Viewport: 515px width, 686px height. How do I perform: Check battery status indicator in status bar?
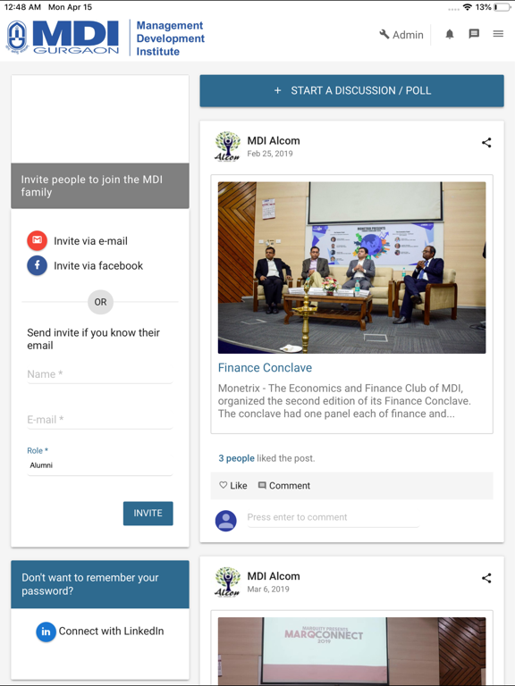click(x=502, y=7)
